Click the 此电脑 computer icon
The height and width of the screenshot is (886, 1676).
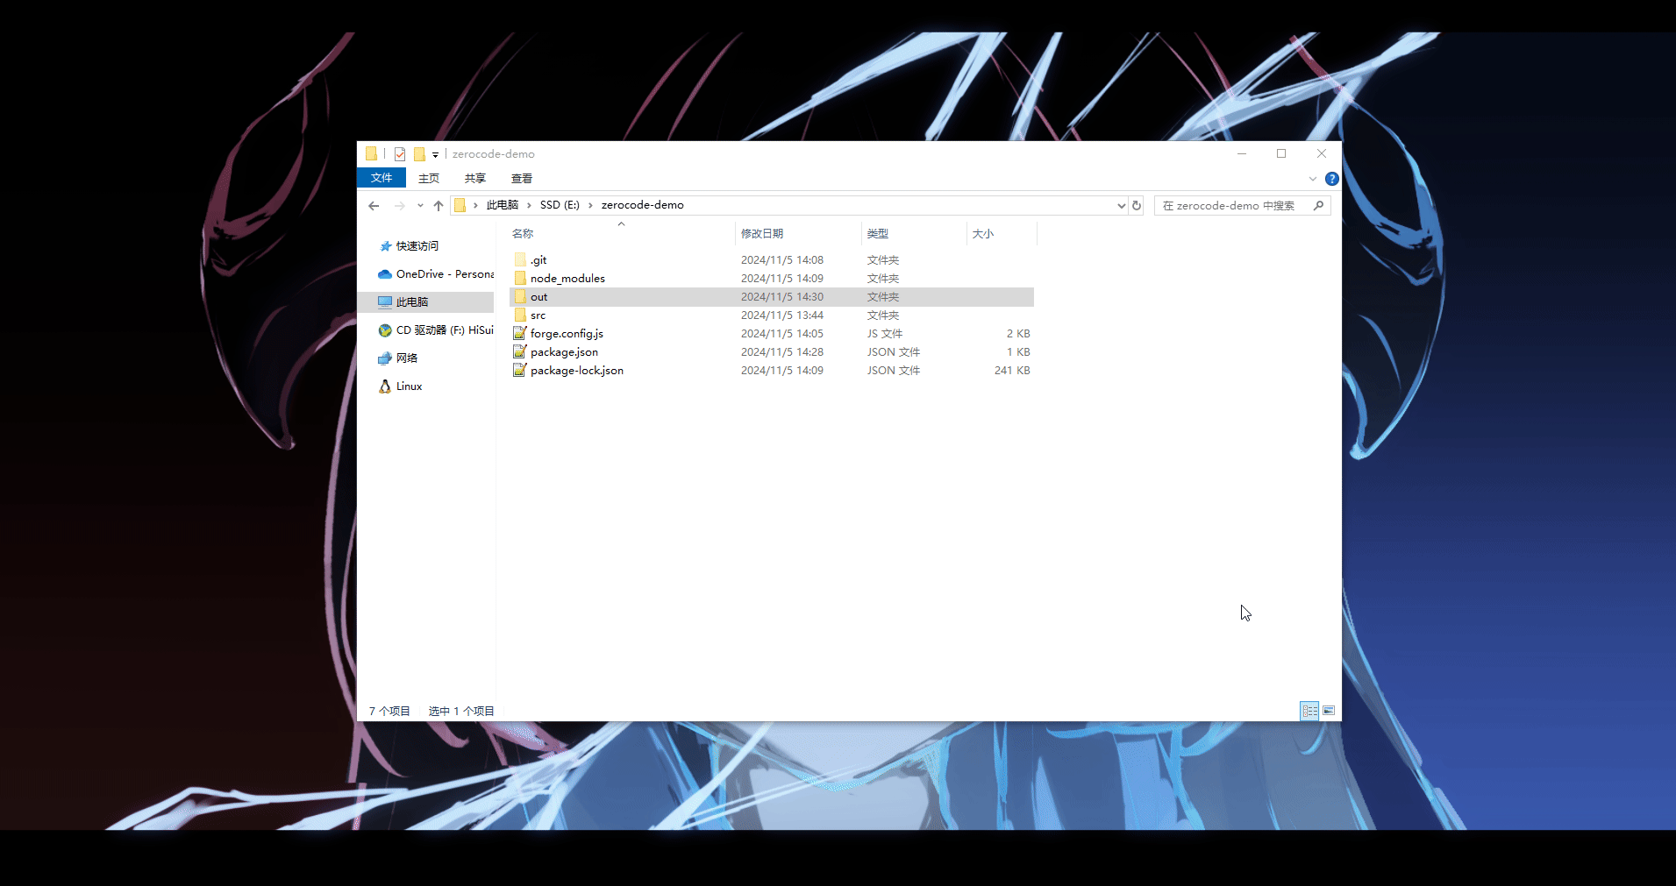tap(385, 302)
